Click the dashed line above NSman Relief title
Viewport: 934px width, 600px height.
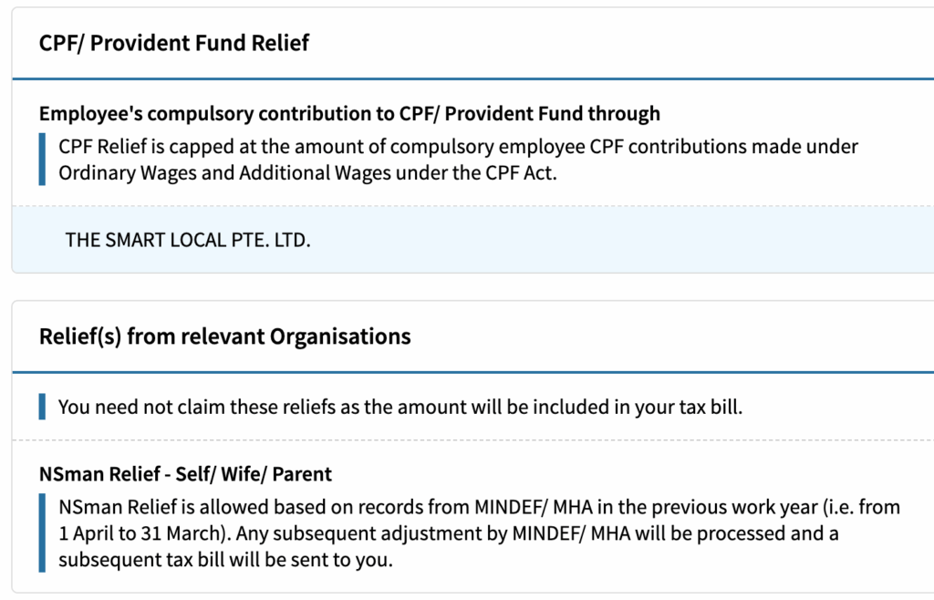pyautogui.click(x=473, y=440)
